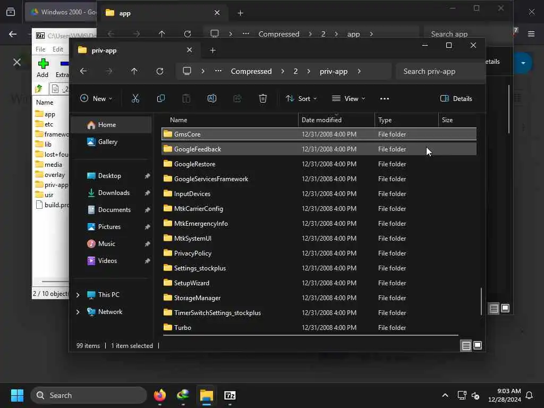Screen dimensions: 544x408
Task: Select the GoogleServicesFramework folder
Action: [x=319, y=178]
